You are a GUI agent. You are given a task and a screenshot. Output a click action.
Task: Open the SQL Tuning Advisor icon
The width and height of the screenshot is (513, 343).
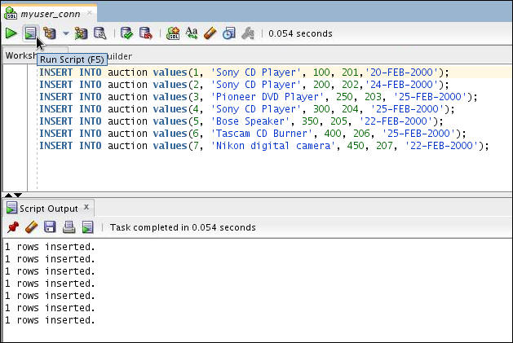coord(100,33)
